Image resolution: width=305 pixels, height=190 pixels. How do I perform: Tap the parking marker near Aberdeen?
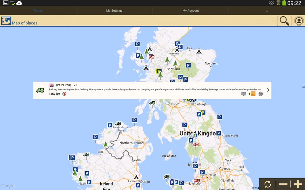(x=188, y=65)
